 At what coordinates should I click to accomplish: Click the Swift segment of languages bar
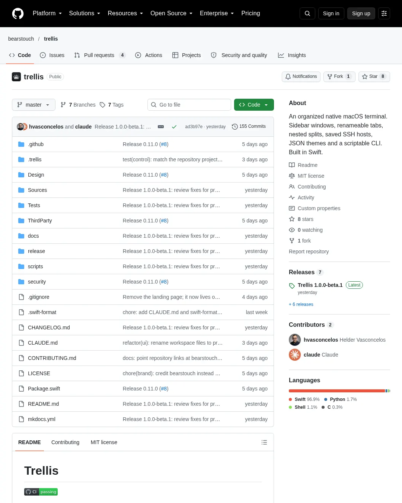pos(337,391)
